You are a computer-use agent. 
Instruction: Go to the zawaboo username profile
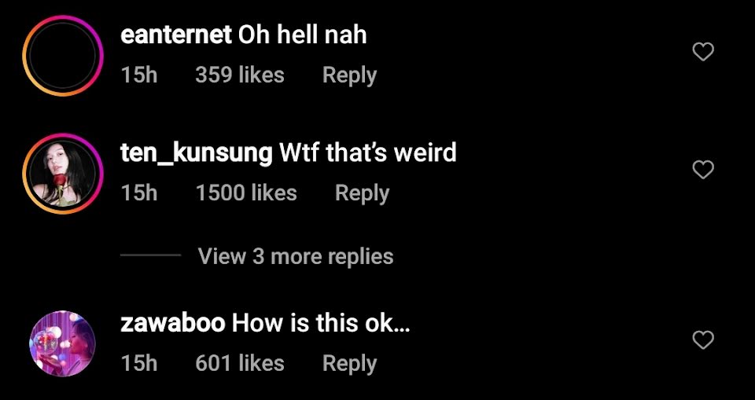[173, 323]
